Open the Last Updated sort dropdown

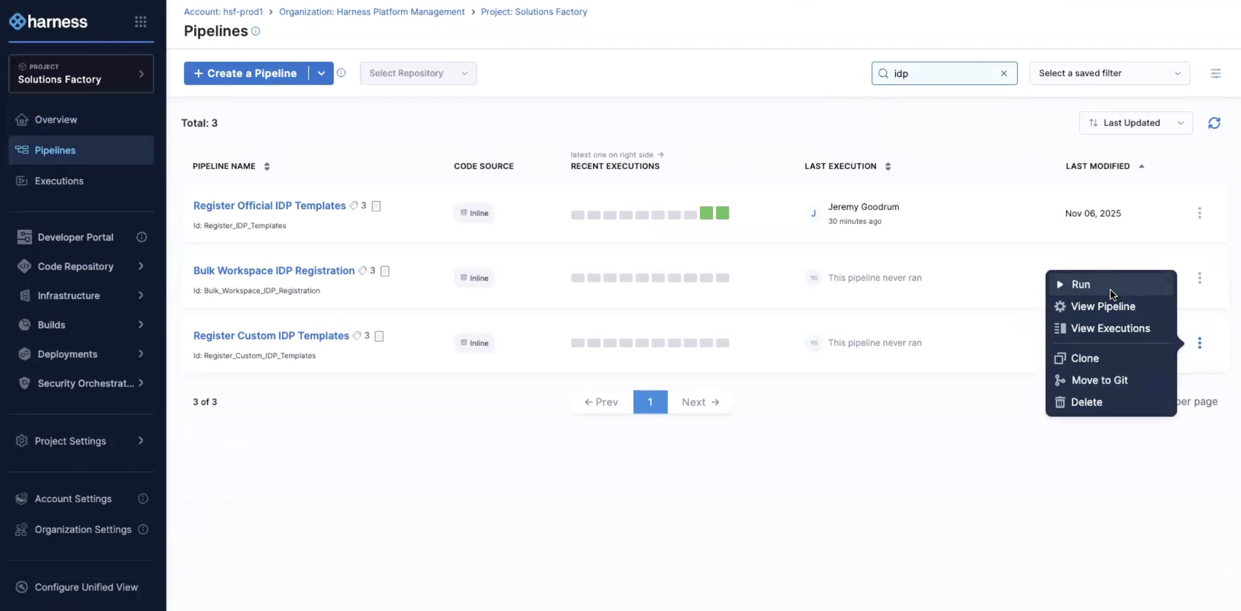[x=1135, y=123]
